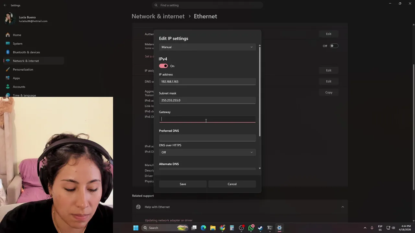Viewport: 415px width, 233px height.
Task: Copy the Ethernet properties
Action: (329, 92)
